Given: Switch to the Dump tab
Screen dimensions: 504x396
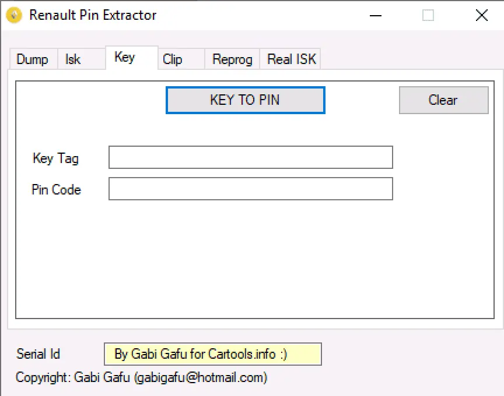Looking at the screenshot, I should point(34,59).
